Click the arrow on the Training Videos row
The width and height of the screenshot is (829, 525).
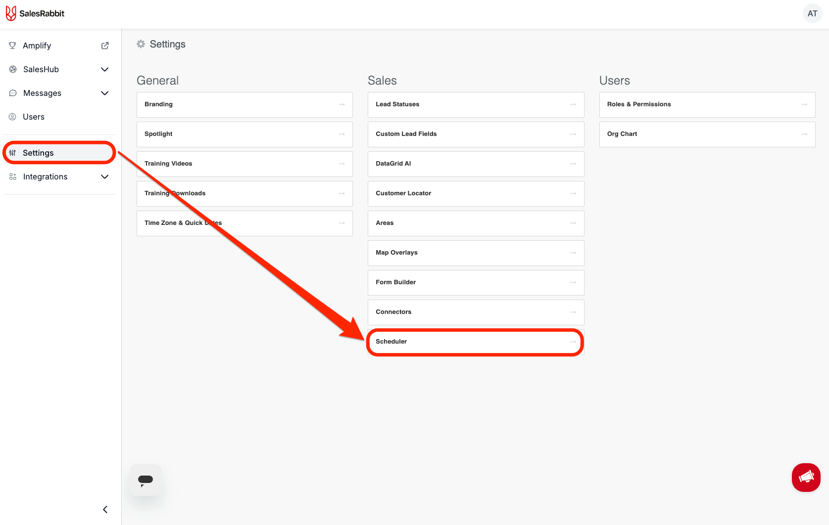[341, 164]
